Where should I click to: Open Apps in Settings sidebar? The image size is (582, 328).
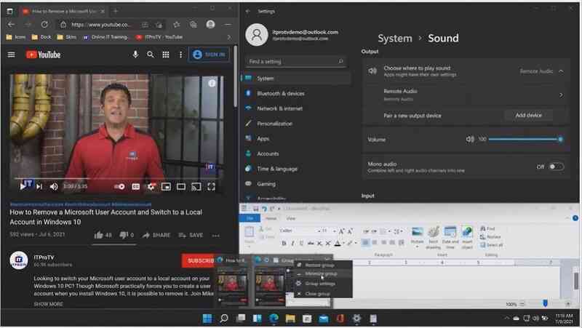(x=296, y=138)
